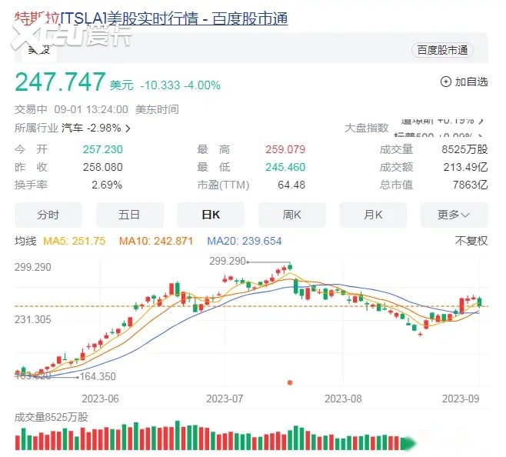
Task: Switch to the 五日 chart tab
Action: (x=129, y=215)
